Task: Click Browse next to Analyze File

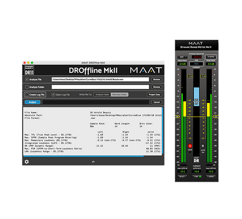Action: coord(157,79)
